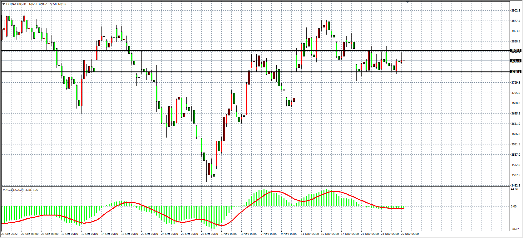Click the 7 Nov 05:00 time label
The width and height of the screenshot is (523, 238).
click(269, 234)
